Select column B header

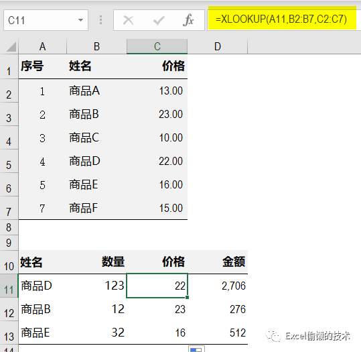click(96, 46)
